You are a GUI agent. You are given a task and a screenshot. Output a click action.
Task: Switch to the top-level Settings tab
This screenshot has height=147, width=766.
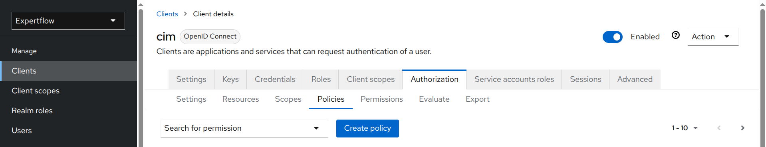point(191,79)
